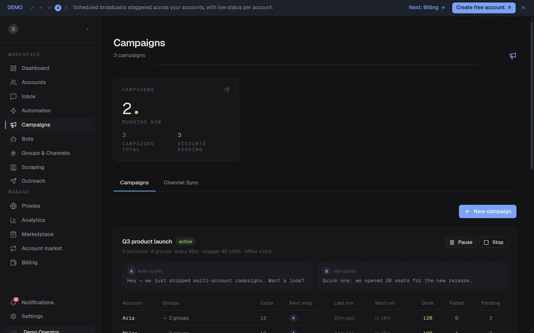Stop the Q3 product launch campaign
The image size is (534, 333).
click(494, 242)
